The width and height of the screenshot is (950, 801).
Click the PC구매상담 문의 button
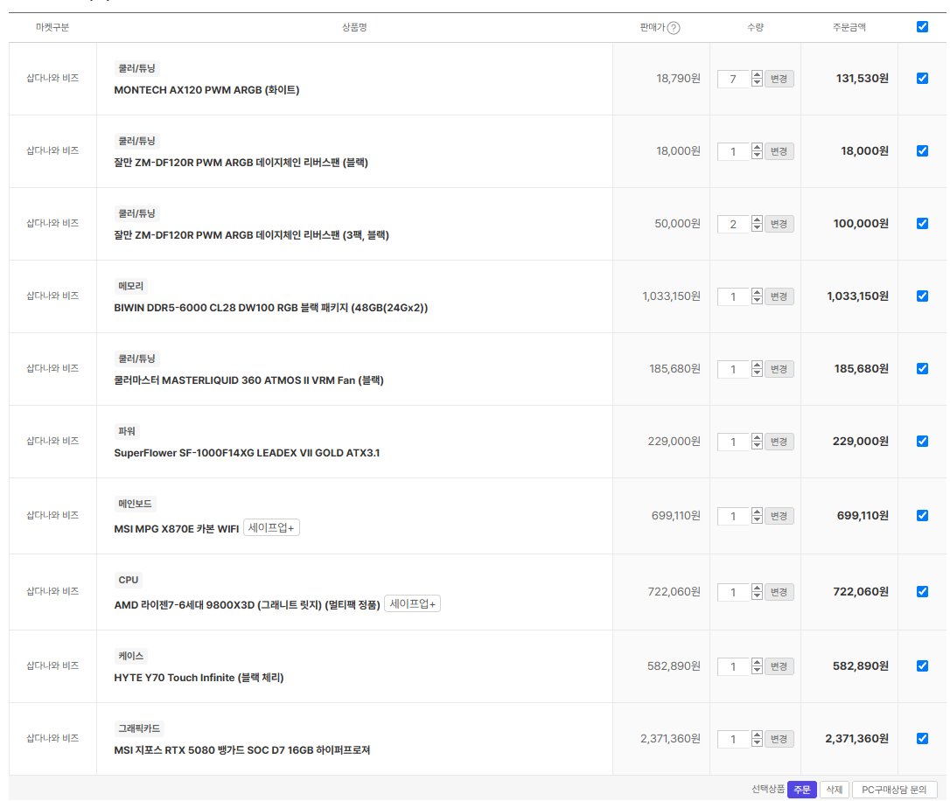[x=894, y=790]
